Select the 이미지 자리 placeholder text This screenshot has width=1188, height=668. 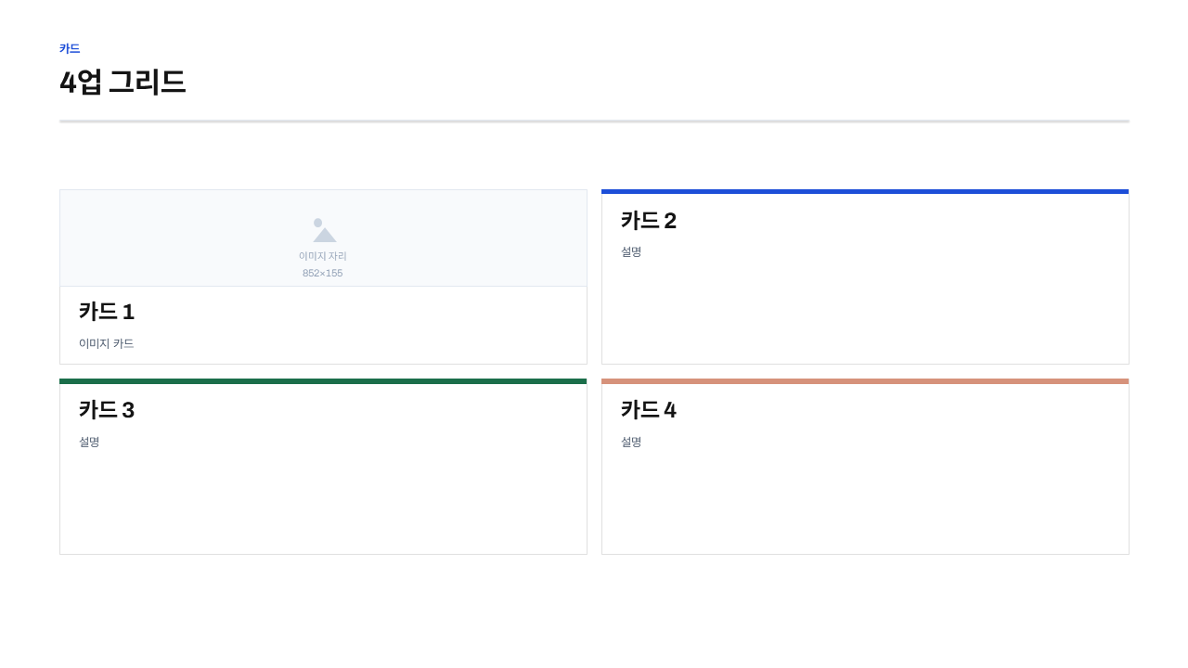[x=323, y=256]
